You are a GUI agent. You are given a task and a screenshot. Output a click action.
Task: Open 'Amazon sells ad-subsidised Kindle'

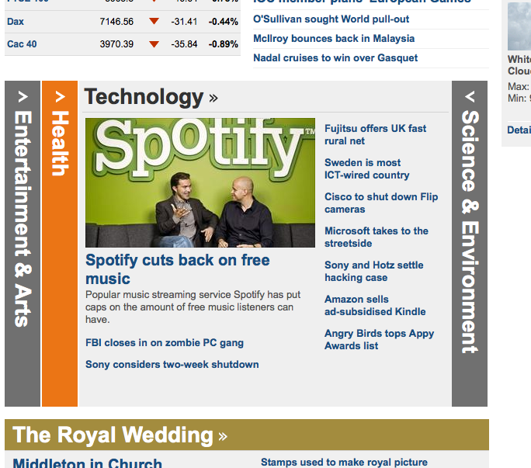(375, 306)
